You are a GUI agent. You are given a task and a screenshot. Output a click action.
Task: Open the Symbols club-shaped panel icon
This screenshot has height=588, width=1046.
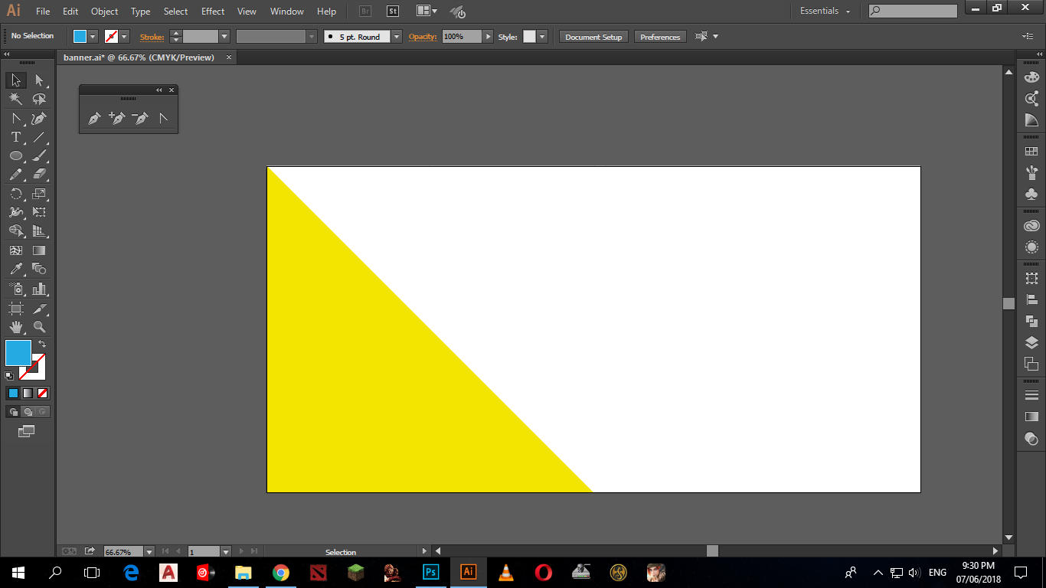1031,194
